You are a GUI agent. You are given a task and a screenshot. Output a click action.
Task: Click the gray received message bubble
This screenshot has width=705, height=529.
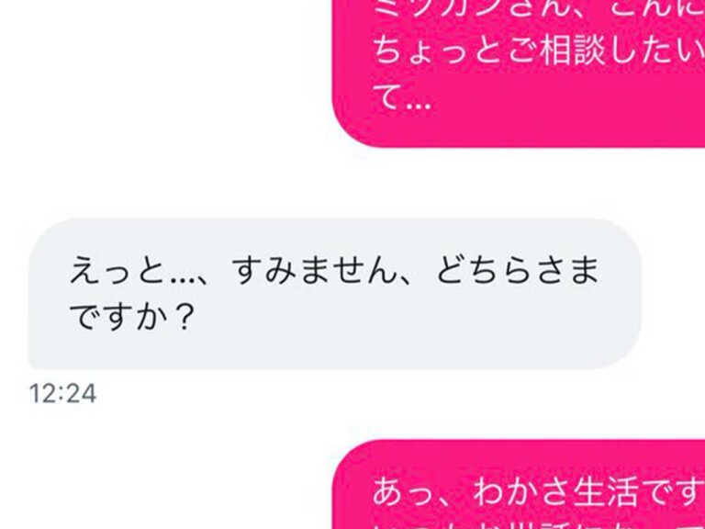pyautogui.click(x=335, y=293)
